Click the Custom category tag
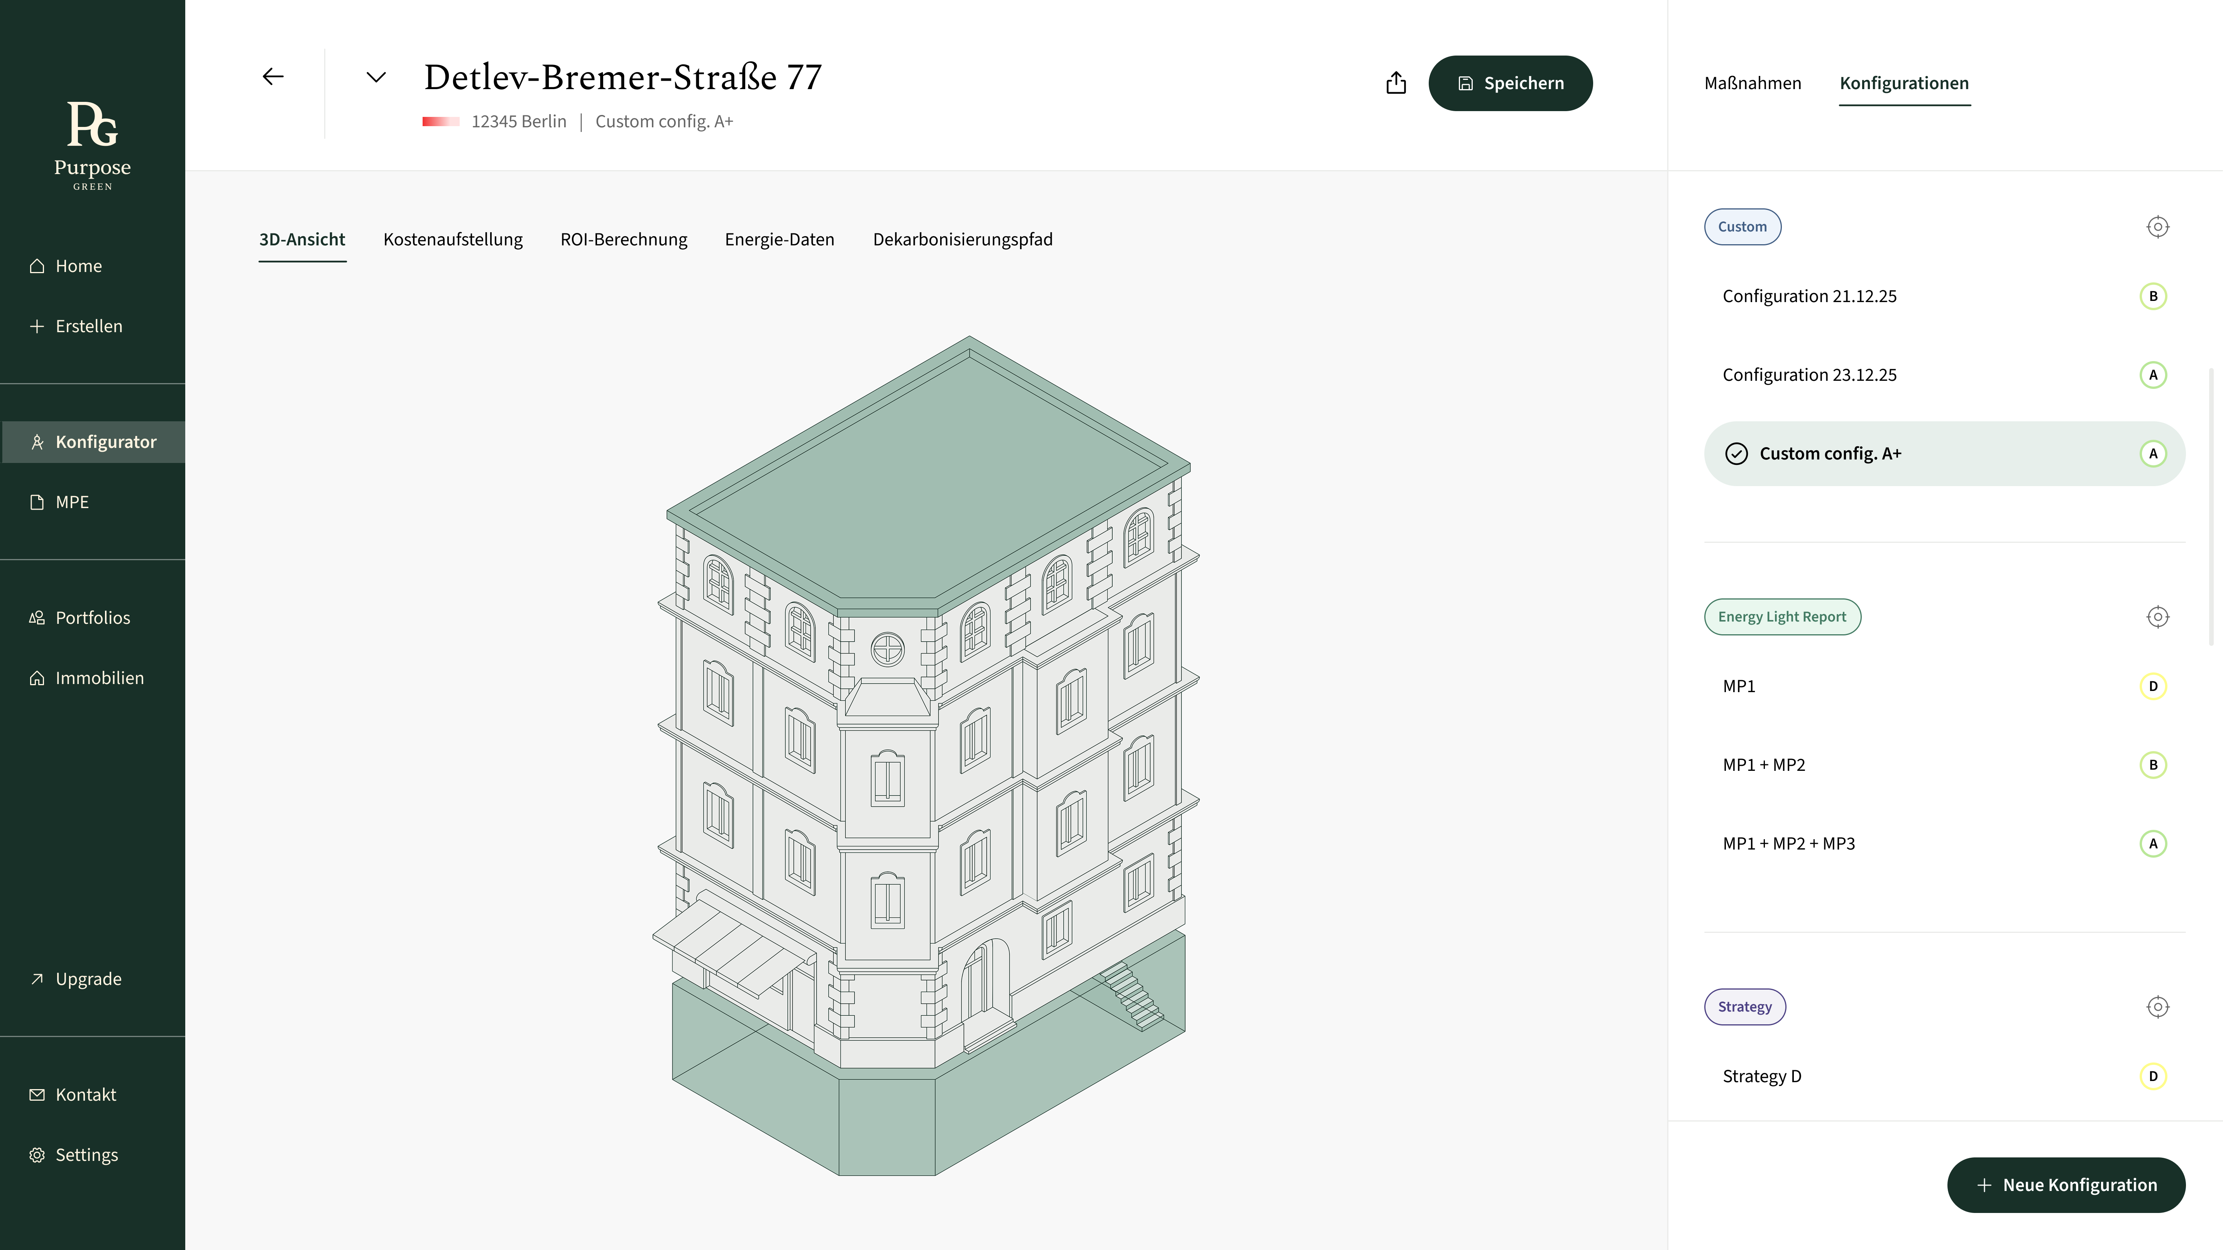The width and height of the screenshot is (2223, 1250). click(x=1743, y=227)
